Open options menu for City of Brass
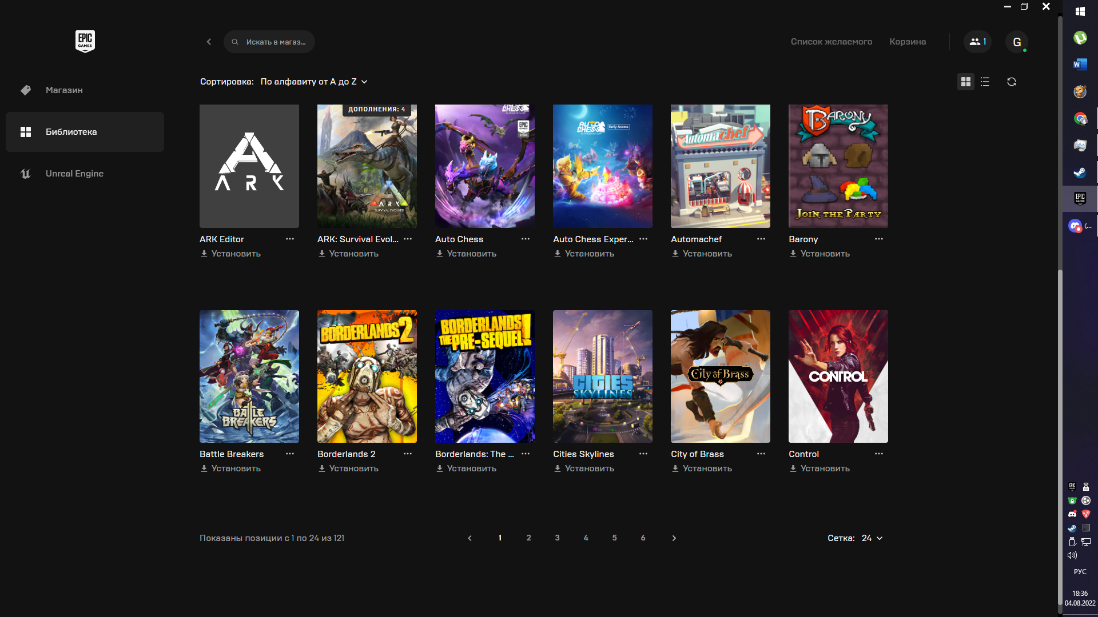 [x=761, y=454]
